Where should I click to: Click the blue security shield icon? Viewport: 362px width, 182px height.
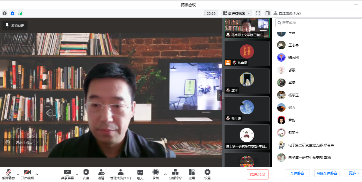point(13,13)
